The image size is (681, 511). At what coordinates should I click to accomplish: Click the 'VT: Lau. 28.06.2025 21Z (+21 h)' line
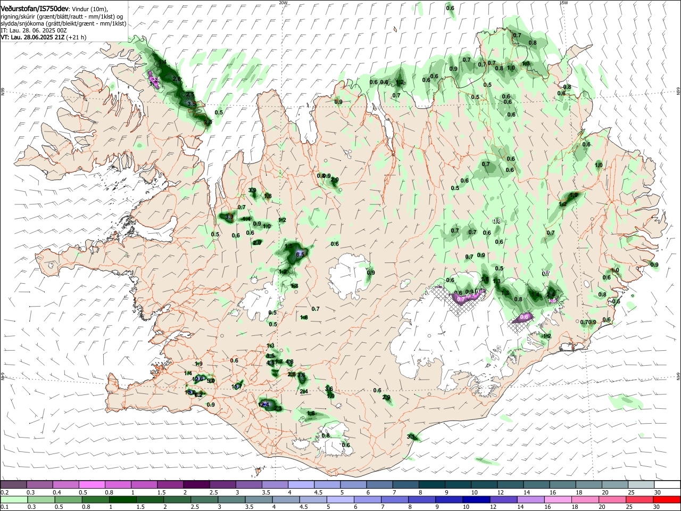click(43, 37)
